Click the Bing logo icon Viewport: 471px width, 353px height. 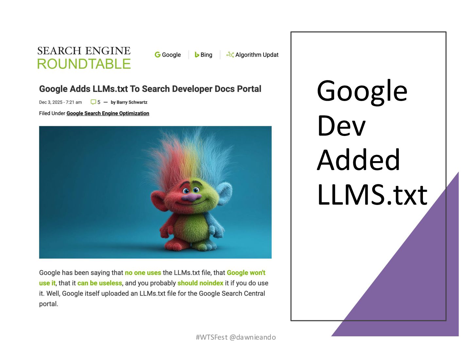[x=197, y=55]
